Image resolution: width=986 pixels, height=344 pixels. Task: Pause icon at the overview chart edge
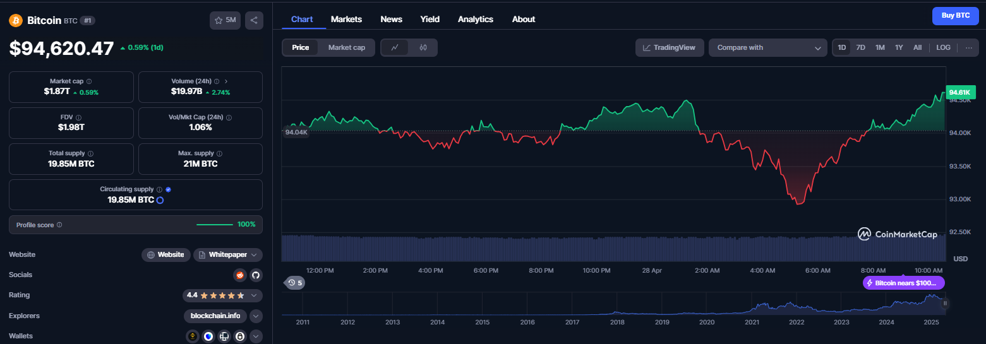click(x=945, y=303)
